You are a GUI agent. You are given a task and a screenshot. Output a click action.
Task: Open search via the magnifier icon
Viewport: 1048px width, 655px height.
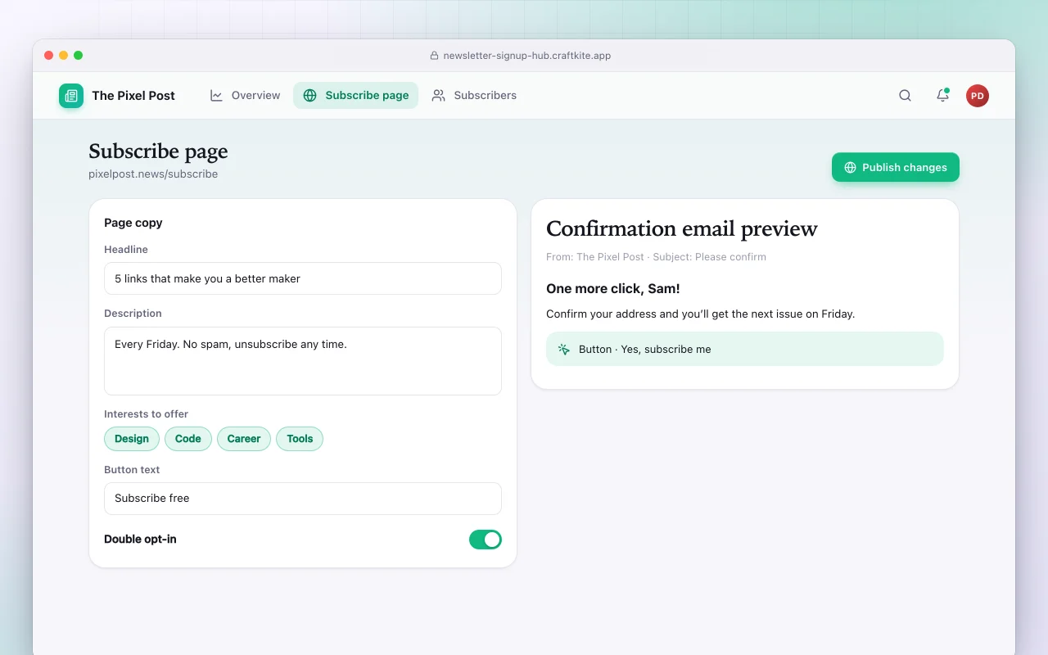tap(905, 96)
